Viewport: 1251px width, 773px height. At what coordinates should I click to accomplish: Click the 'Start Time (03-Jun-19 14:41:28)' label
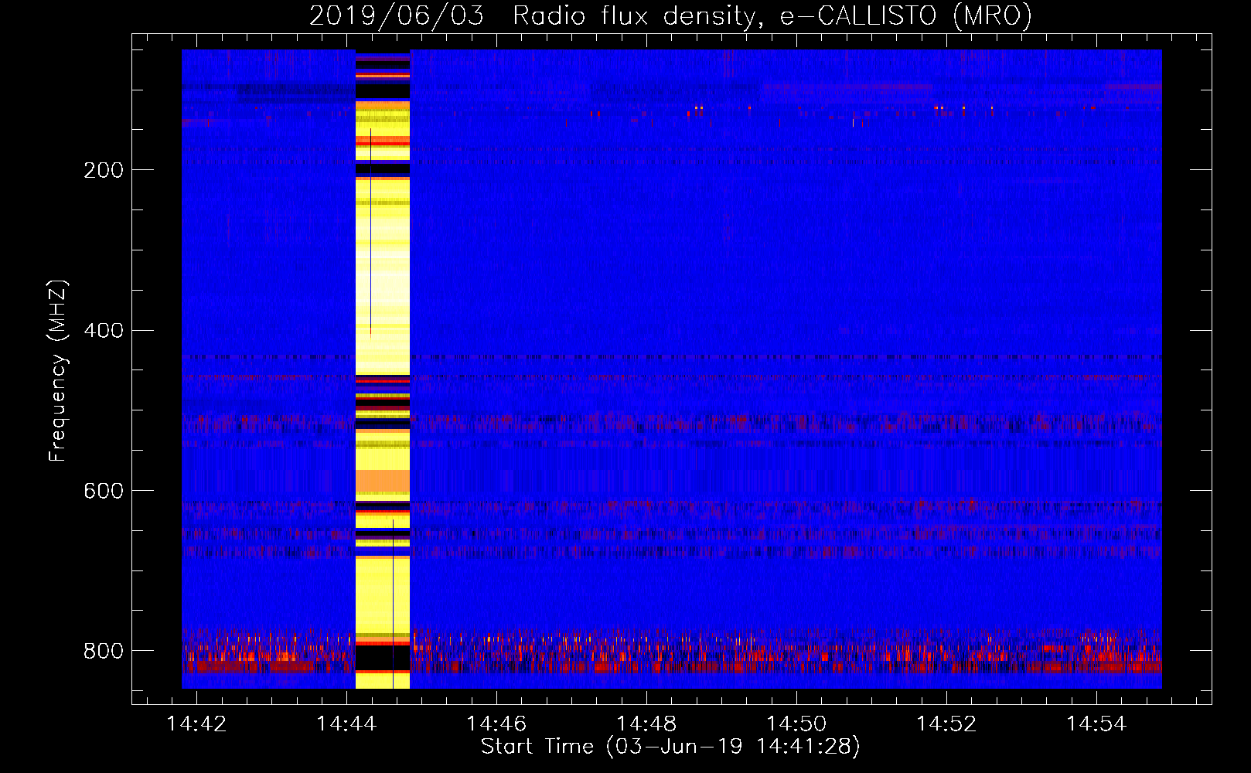[x=670, y=747]
